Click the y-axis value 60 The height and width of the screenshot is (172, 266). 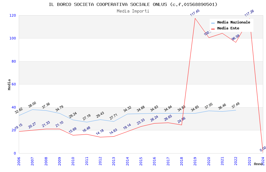tap(14, 84)
